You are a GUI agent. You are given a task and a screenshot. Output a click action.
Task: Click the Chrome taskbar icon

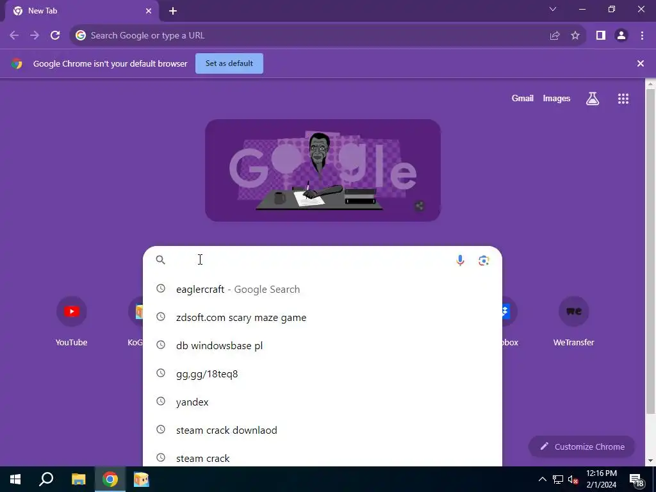click(110, 479)
